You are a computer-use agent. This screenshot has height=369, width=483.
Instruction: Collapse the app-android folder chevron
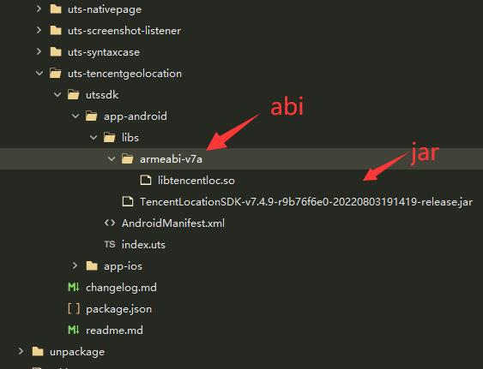click(x=75, y=116)
